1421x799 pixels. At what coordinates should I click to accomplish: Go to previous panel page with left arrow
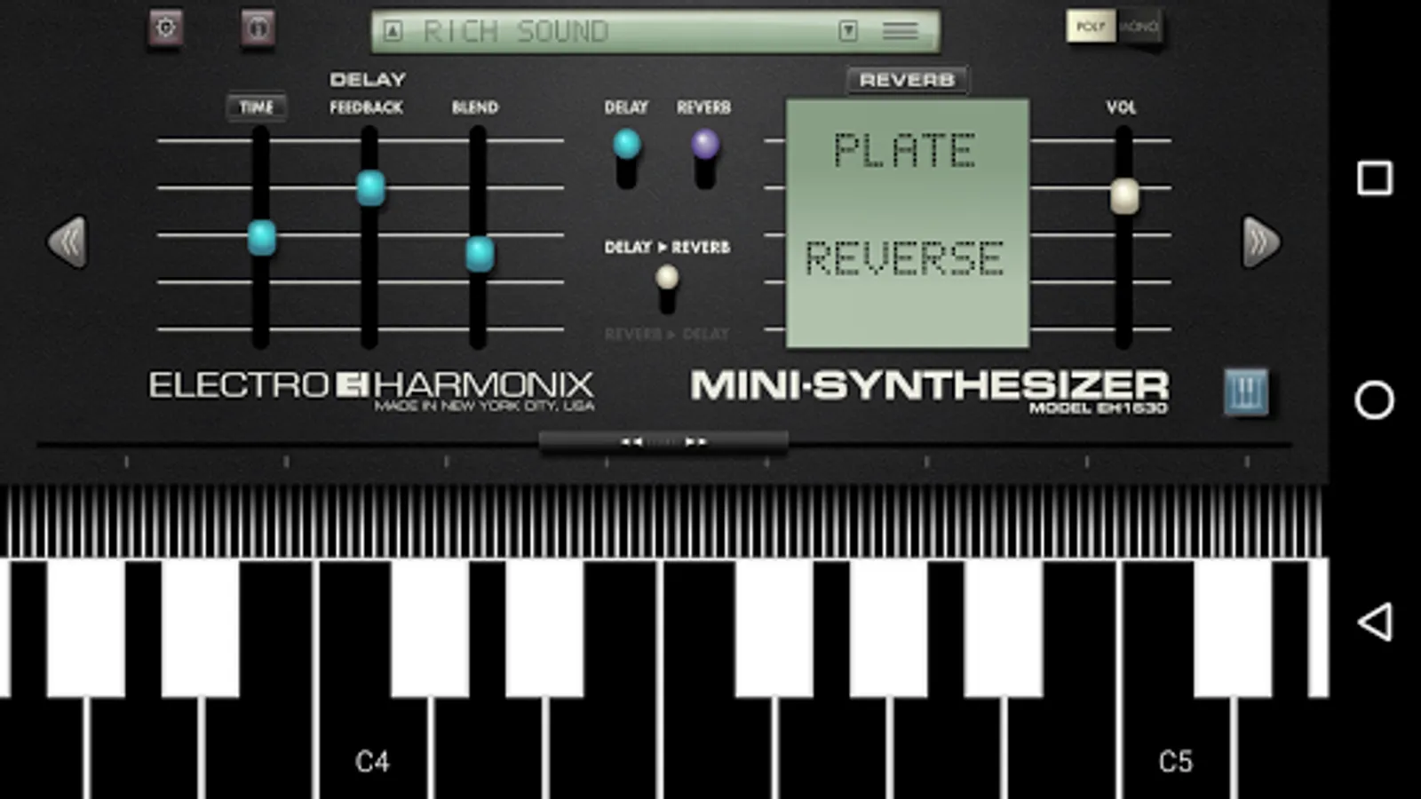pos(67,241)
